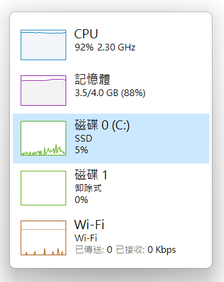Click the 卸除式 removable disk label
224x282 pixels.
pyautogui.click(x=88, y=188)
